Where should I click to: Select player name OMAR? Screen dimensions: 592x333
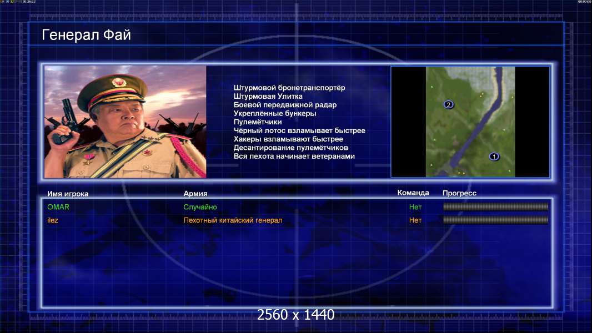[58, 207]
